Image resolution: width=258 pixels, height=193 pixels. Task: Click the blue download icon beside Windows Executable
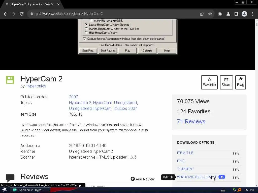coord(222,177)
